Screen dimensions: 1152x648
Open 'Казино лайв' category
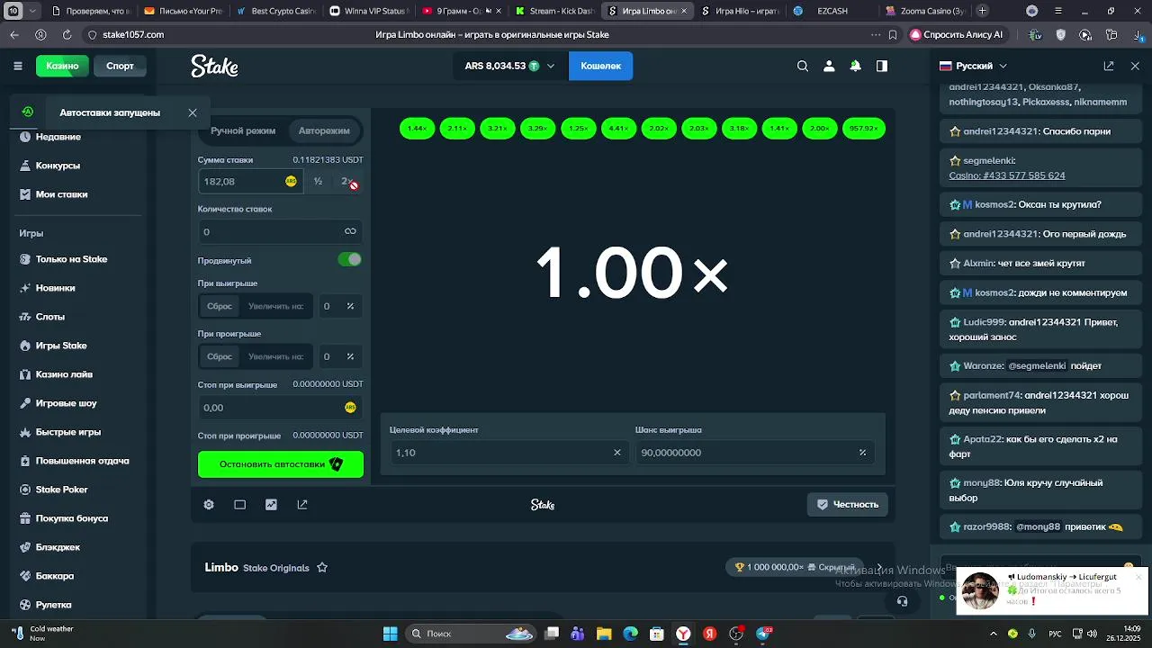pyautogui.click(x=64, y=374)
